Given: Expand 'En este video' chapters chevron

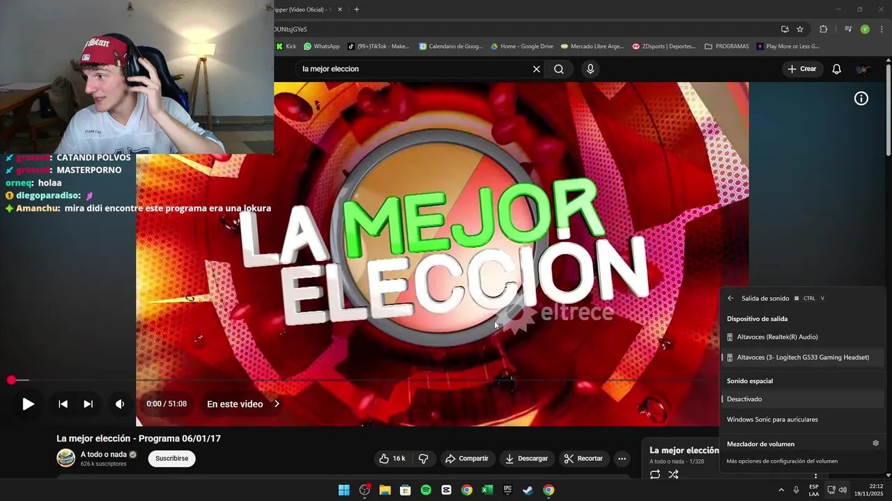Looking at the screenshot, I should coord(277,404).
